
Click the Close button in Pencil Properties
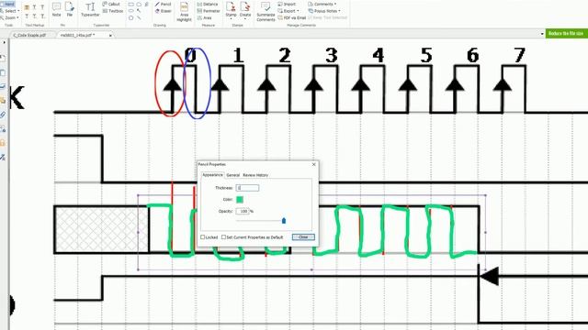point(303,237)
